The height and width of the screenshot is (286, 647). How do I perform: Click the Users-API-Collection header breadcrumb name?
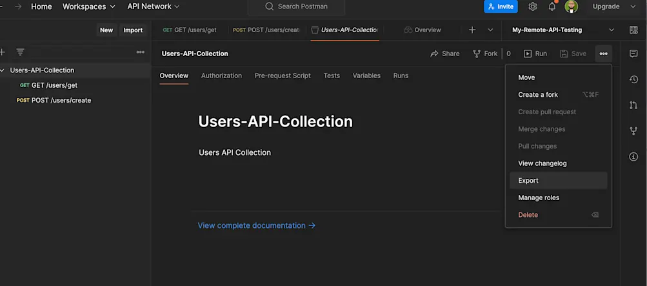(x=195, y=54)
